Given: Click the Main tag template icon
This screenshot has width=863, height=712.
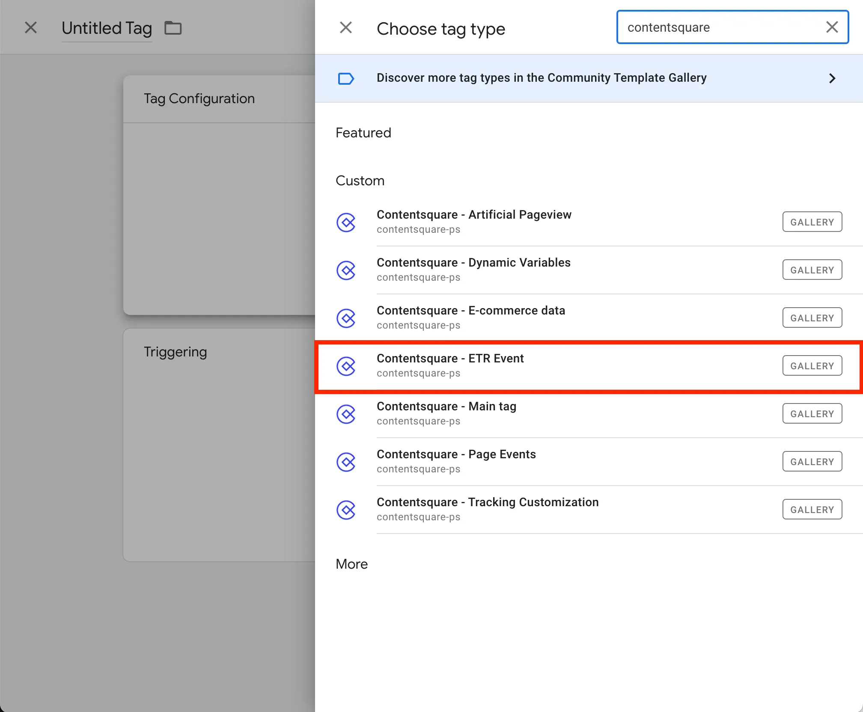Looking at the screenshot, I should tap(346, 414).
